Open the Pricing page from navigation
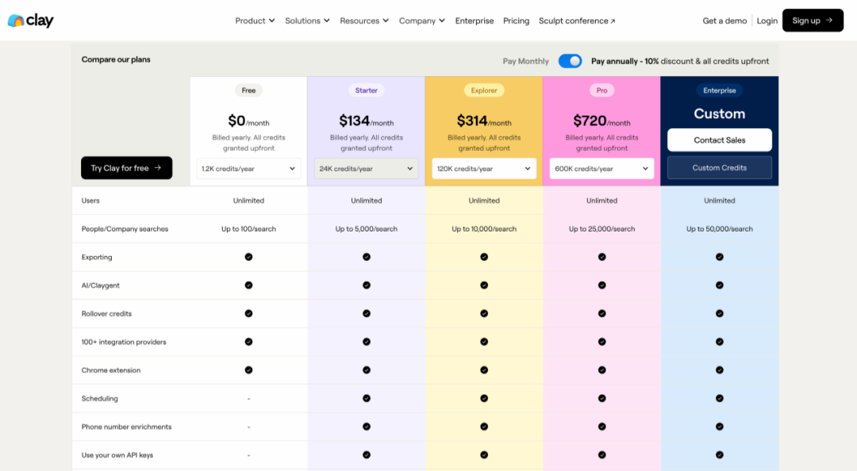 516,21
